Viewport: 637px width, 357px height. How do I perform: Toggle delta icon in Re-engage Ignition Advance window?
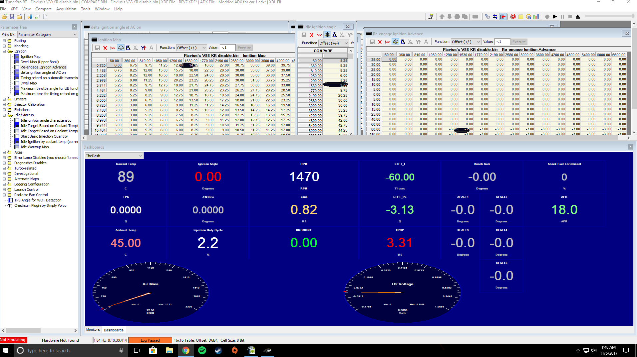click(x=403, y=42)
